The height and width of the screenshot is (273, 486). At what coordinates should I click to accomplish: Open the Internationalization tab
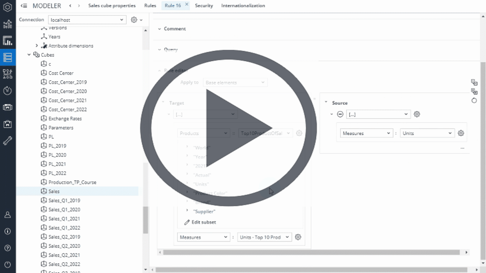coord(243,5)
